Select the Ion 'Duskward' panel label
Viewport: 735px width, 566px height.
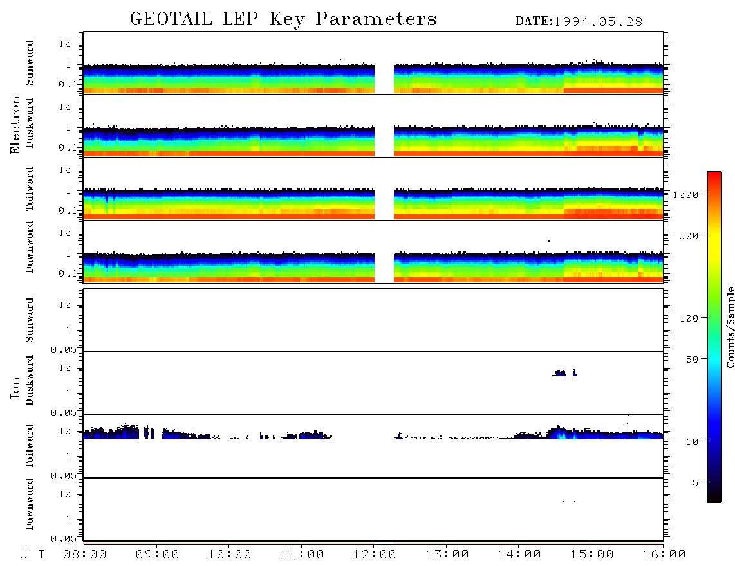click(x=30, y=380)
